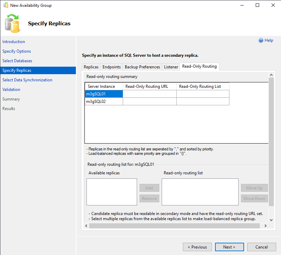The image size is (281, 255).
Task: Go to the Select Databases page
Action: click(x=17, y=61)
